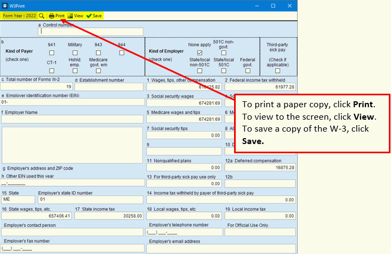Click the magnifier icon beside Form Year
The width and height of the screenshot is (391, 254).
click(x=42, y=16)
